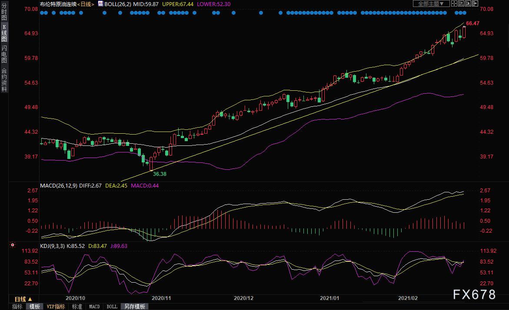This screenshot has width=509, height=310.
Task: Click the last blue event dot on the right
Action: [464, 13]
